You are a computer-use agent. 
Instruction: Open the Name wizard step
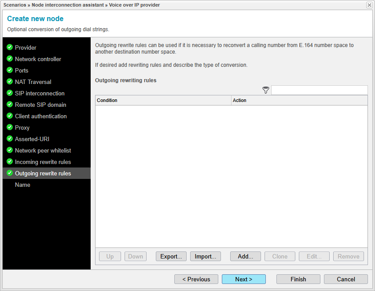[22, 185]
